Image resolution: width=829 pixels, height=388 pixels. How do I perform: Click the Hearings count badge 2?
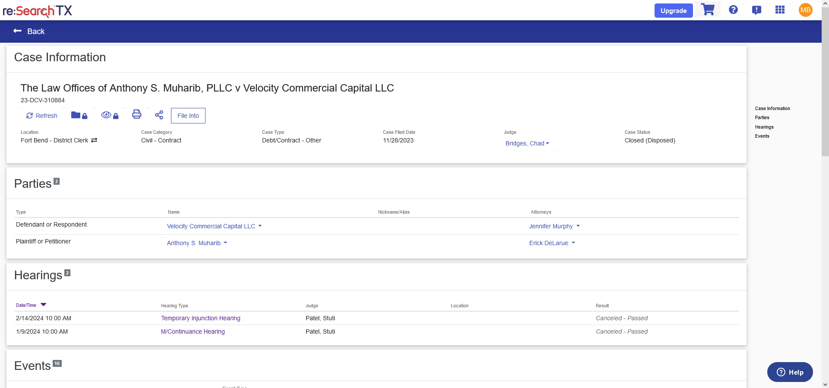(x=67, y=273)
